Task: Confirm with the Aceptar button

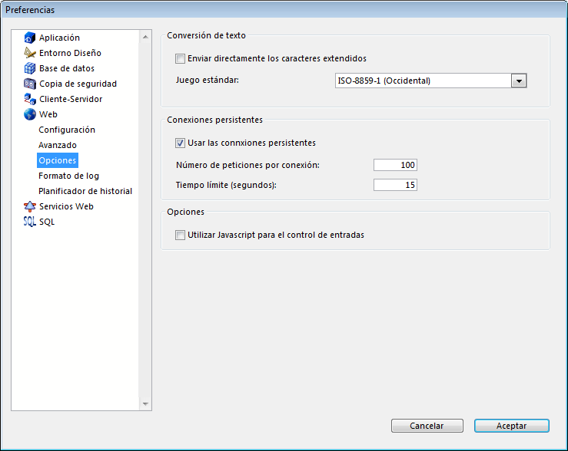Action: pos(511,426)
